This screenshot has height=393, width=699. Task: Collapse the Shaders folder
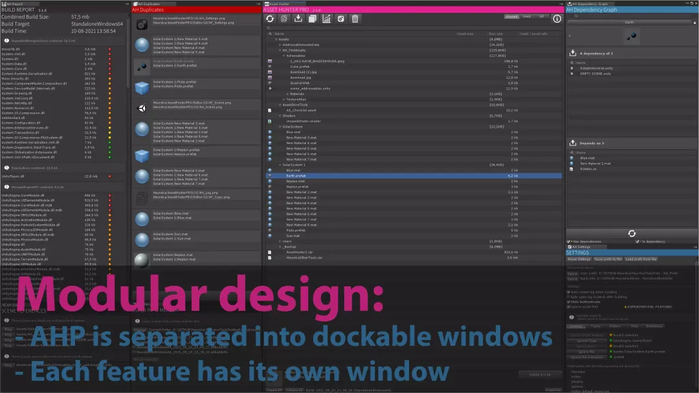coord(280,116)
